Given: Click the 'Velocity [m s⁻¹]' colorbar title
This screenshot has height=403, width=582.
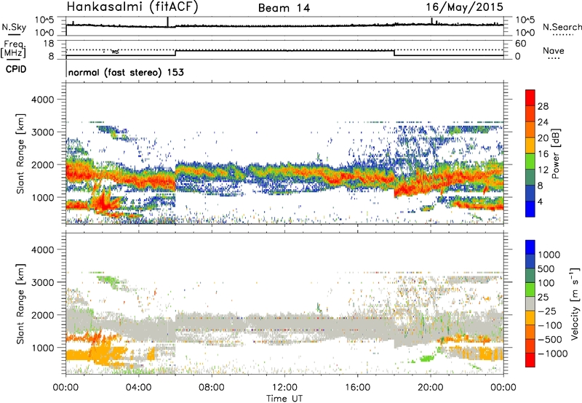Looking at the screenshot, I should 575,303.
